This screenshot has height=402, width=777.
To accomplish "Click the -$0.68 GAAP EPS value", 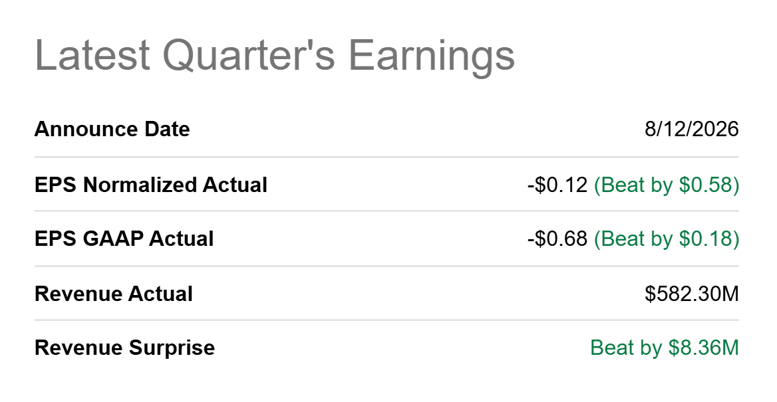I will tap(557, 239).
